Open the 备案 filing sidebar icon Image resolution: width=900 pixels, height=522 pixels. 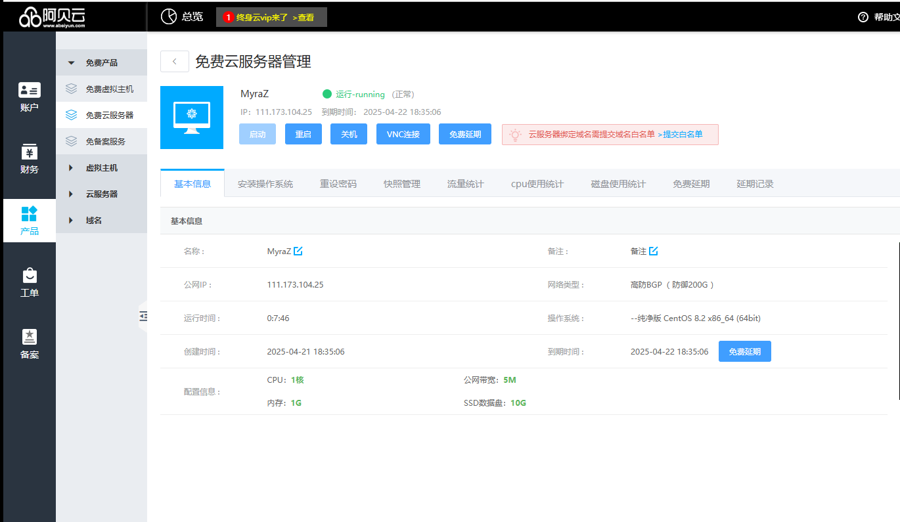click(30, 337)
